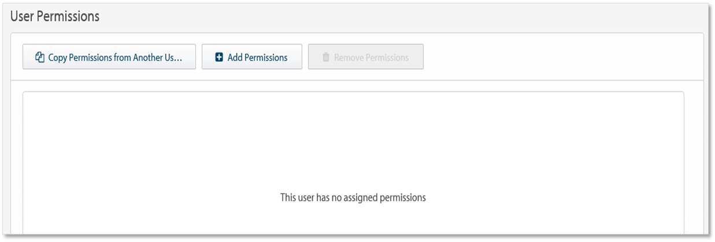The width and height of the screenshot is (715, 242).
Task: Select the Add Permissions button
Action: click(252, 57)
